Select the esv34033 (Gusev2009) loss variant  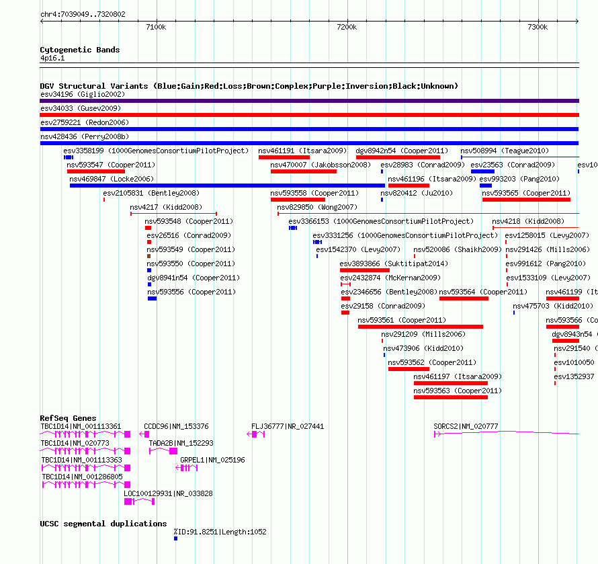[309, 115]
